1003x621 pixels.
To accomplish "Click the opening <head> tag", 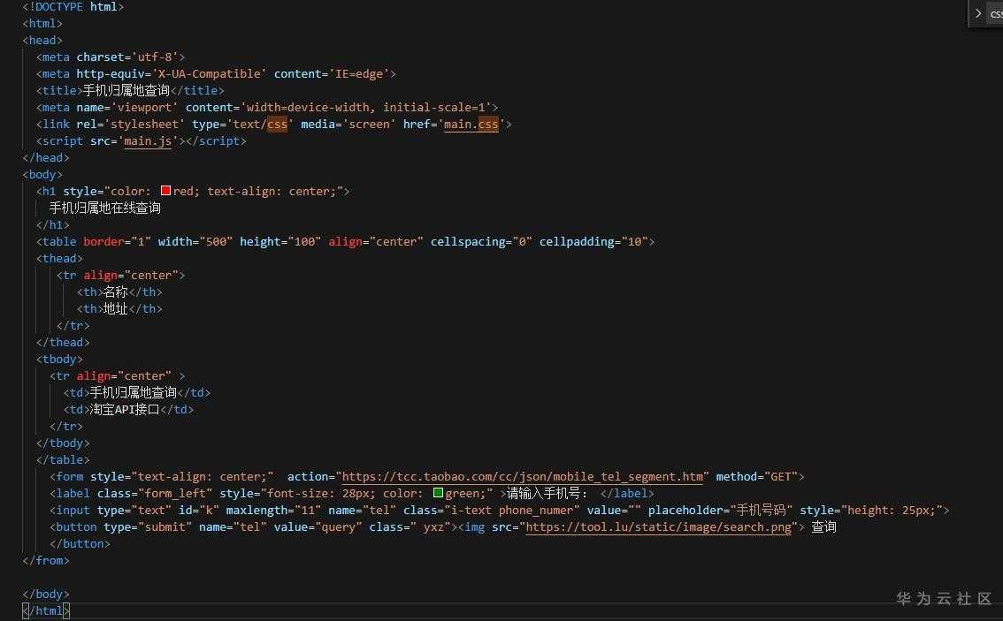I will pyautogui.click(x=42, y=40).
